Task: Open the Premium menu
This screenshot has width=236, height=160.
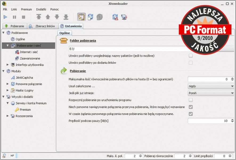Action: [x=26, y=9]
